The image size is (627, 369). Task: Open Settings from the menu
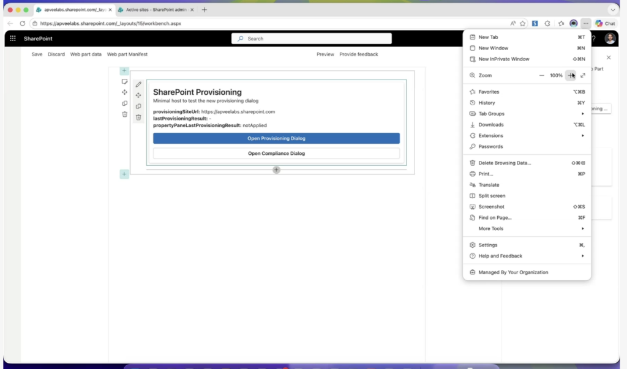click(x=527, y=245)
